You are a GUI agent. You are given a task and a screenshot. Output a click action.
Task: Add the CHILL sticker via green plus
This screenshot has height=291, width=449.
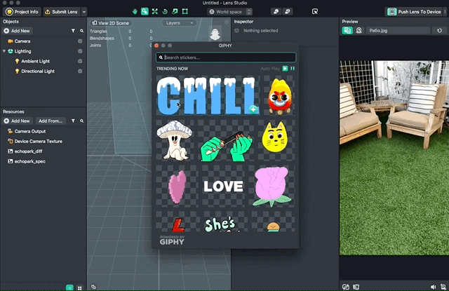coord(253,109)
